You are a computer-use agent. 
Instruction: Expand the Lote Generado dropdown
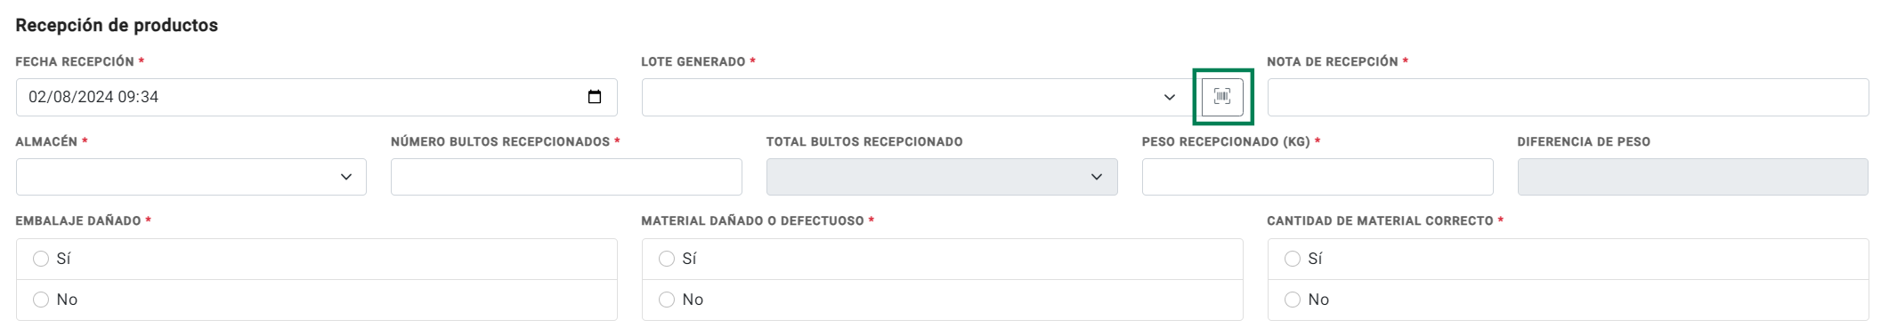(x=916, y=97)
